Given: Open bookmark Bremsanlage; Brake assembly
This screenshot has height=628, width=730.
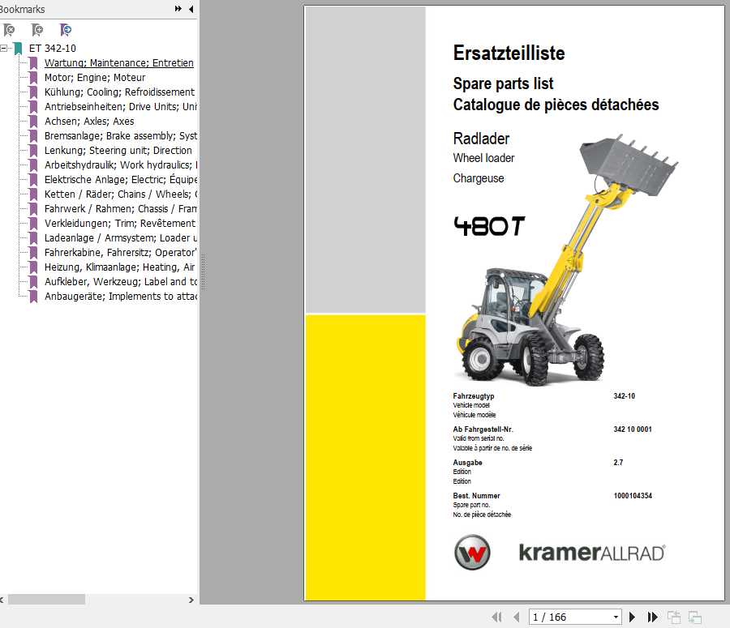Looking at the screenshot, I should click(120, 136).
